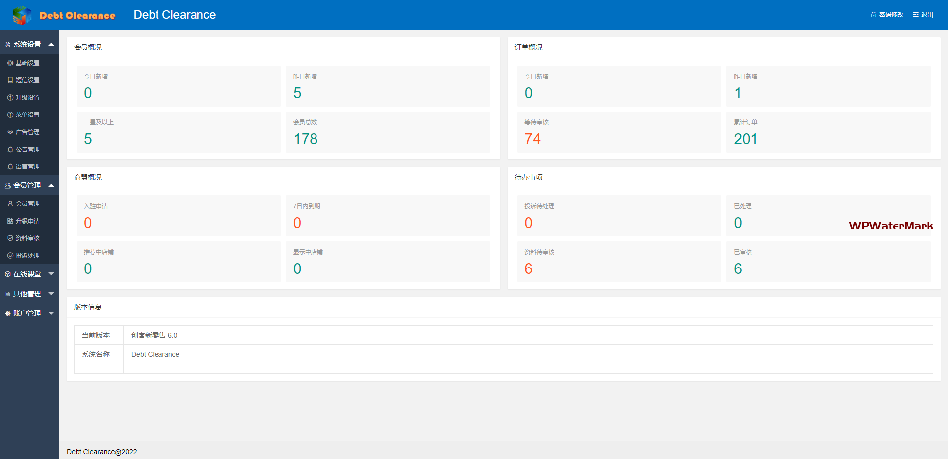The height and width of the screenshot is (459, 948).
Task: Click the bell icon beside 公告管理
Action: click(10, 150)
